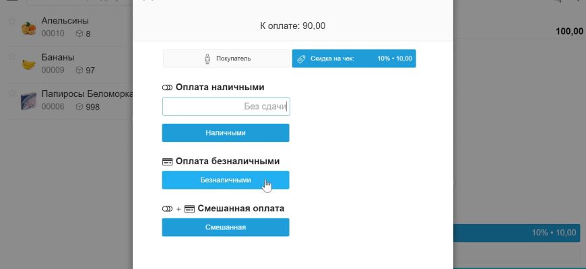Pay with the Наличными button

226,133
